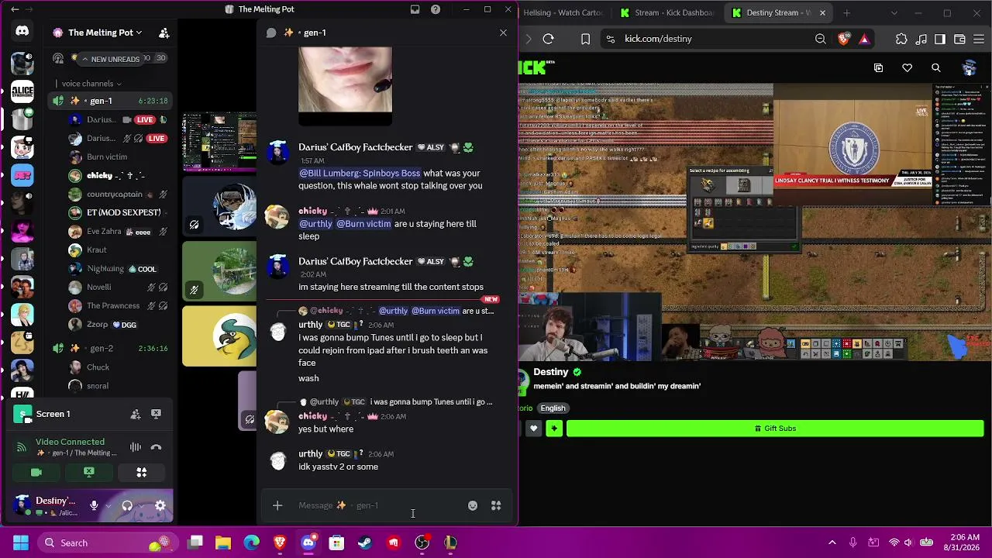Image resolution: width=992 pixels, height=558 pixels.
Task: Open Discord user settings gear
Action: 160,506
